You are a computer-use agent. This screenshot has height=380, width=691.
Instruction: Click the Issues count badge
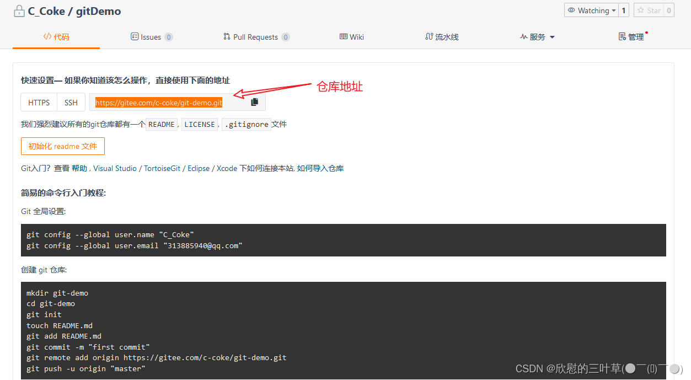pyautogui.click(x=169, y=37)
